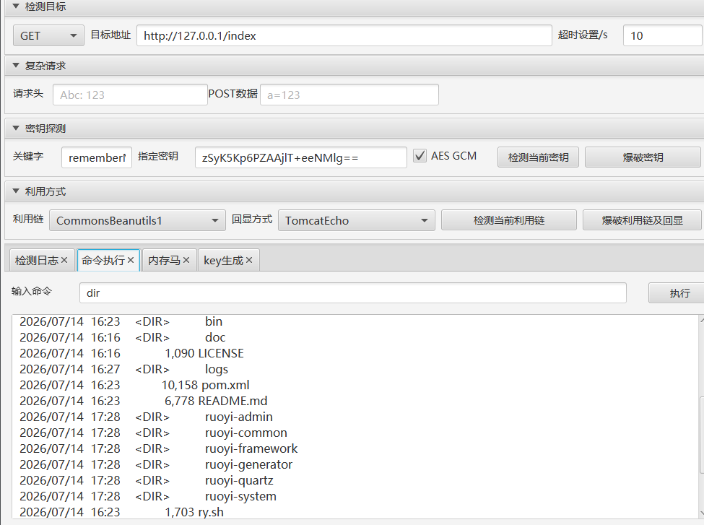Click the pom.xml entry in output

tap(225, 385)
